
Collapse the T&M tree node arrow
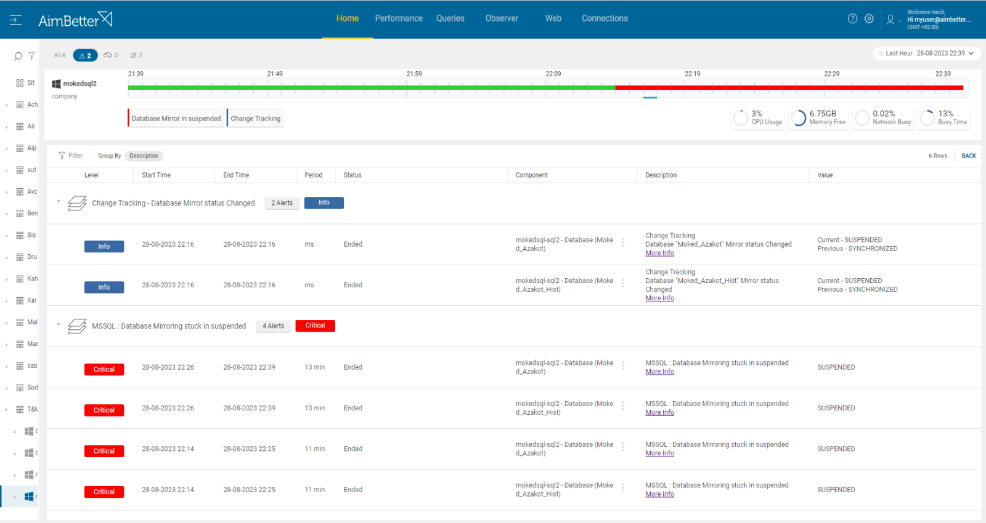(x=7, y=409)
